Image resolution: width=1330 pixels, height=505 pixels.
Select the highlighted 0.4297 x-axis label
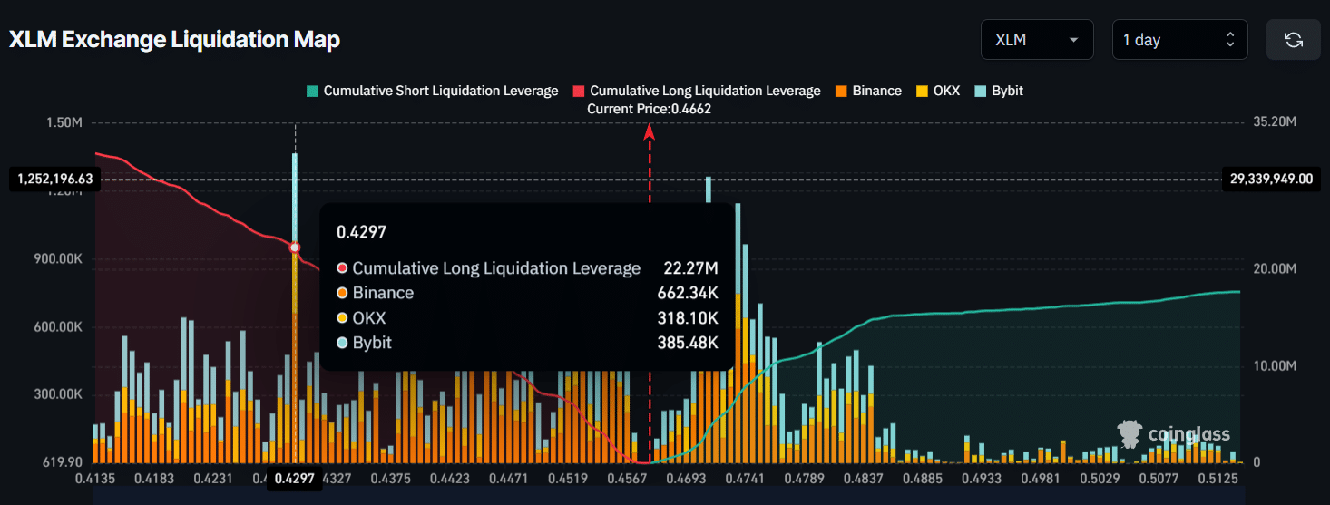coord(295,479)
